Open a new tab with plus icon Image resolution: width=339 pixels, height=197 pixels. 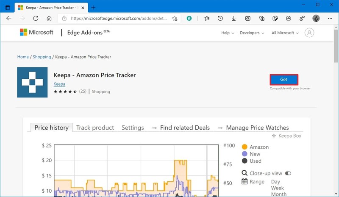93,8
